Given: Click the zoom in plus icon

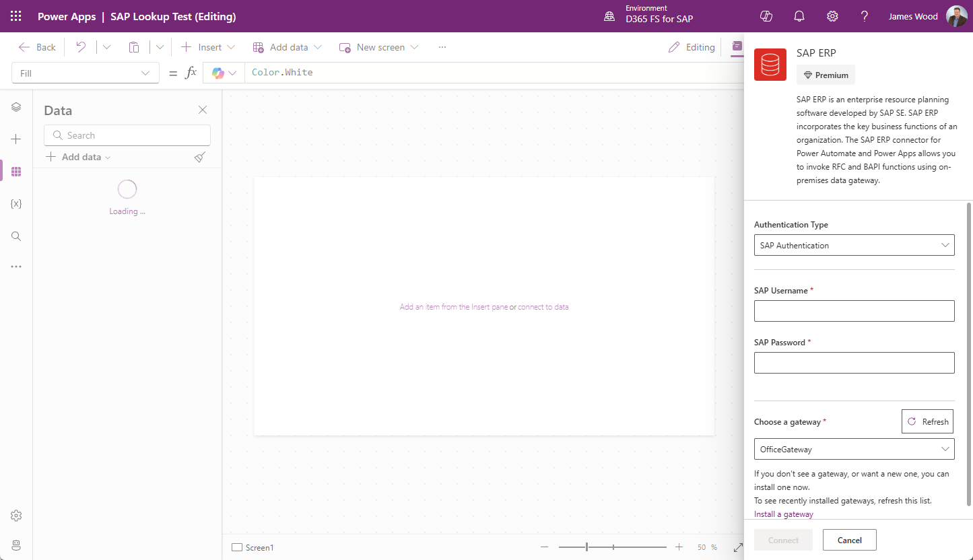Looking at the screenshot, I should point(679,547).
